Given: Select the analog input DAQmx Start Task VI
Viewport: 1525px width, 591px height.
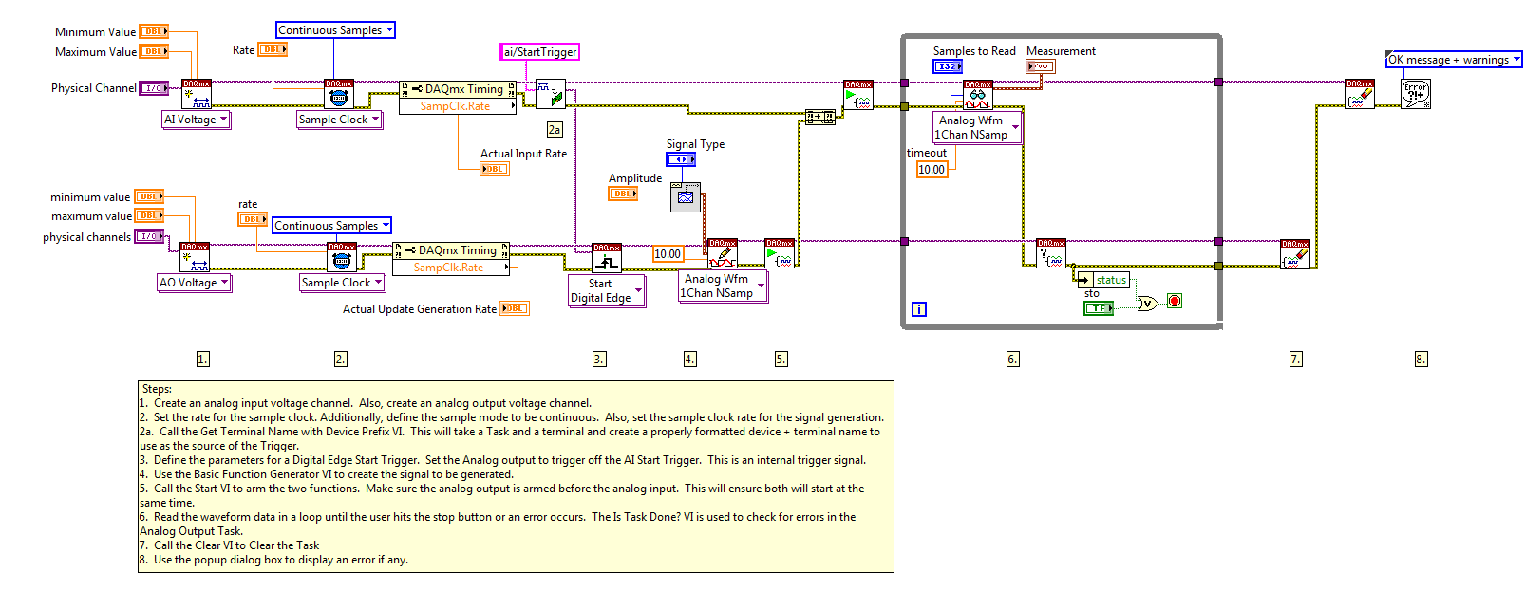Looking at the screenshot, I should [858, 95].
